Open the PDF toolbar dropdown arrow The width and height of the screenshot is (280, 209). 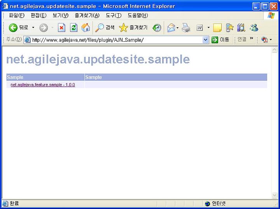(271, 40)
